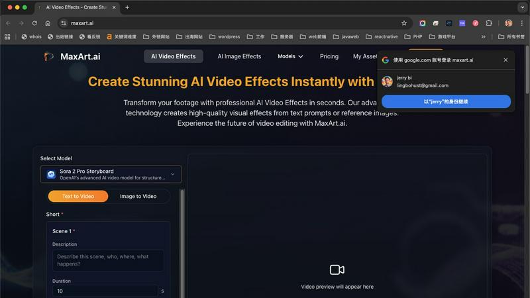
Task: Click the MaxArt.ai brand name
Action: [80, 56]
